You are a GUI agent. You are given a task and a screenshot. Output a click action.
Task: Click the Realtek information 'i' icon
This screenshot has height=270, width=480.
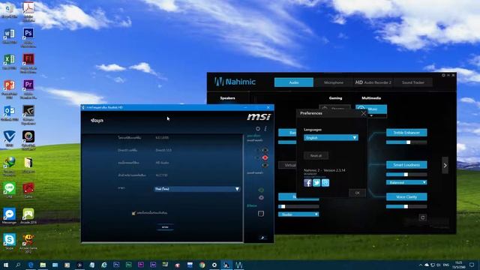coord(265,129)
